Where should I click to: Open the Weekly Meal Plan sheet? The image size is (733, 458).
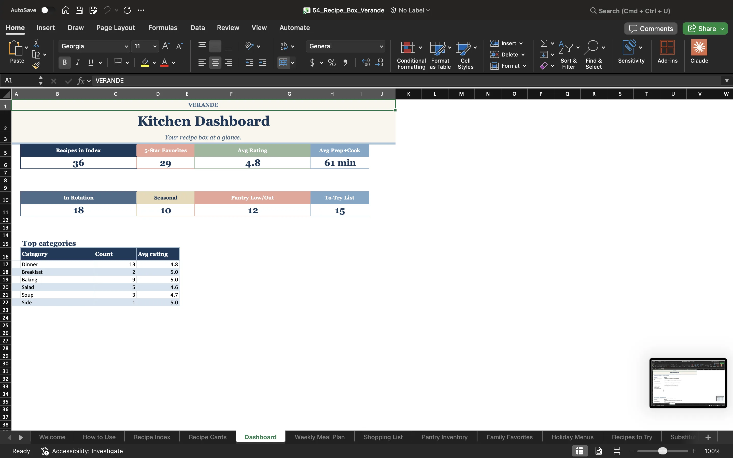320,437
